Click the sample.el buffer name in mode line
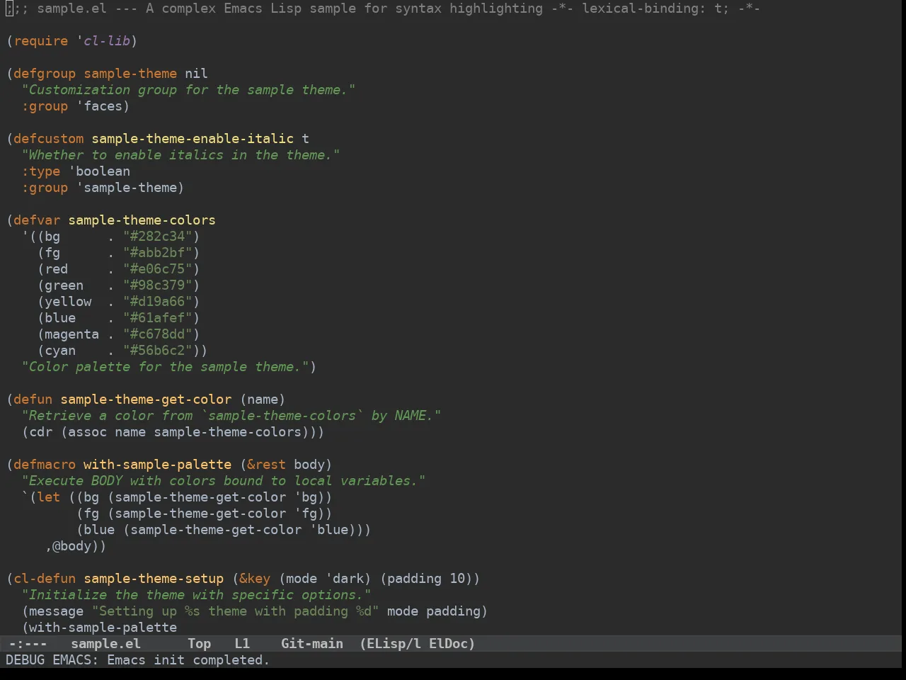Screen dimensions: 906x680 (x=106, y=644)
